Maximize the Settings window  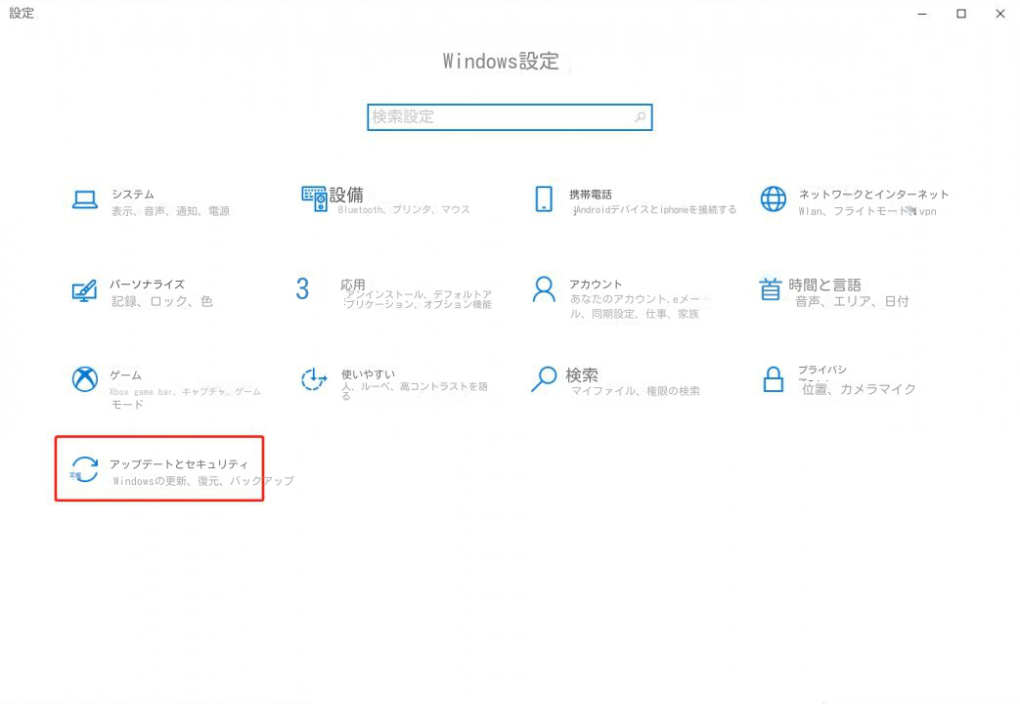click(x=960, y=14)
